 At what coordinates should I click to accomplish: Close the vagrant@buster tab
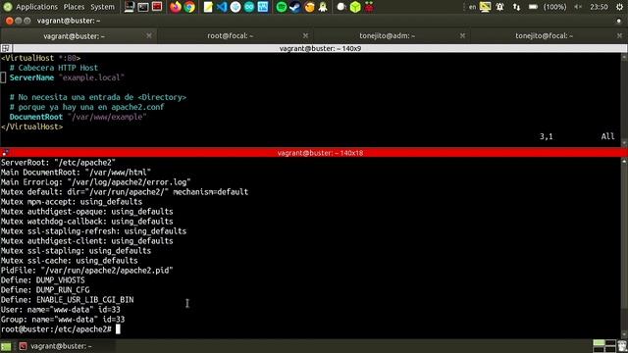(x=149, y=36)
